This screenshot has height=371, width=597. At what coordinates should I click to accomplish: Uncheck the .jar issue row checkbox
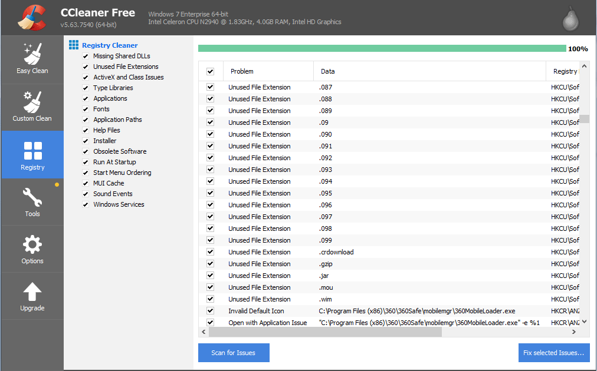(210, 275)
